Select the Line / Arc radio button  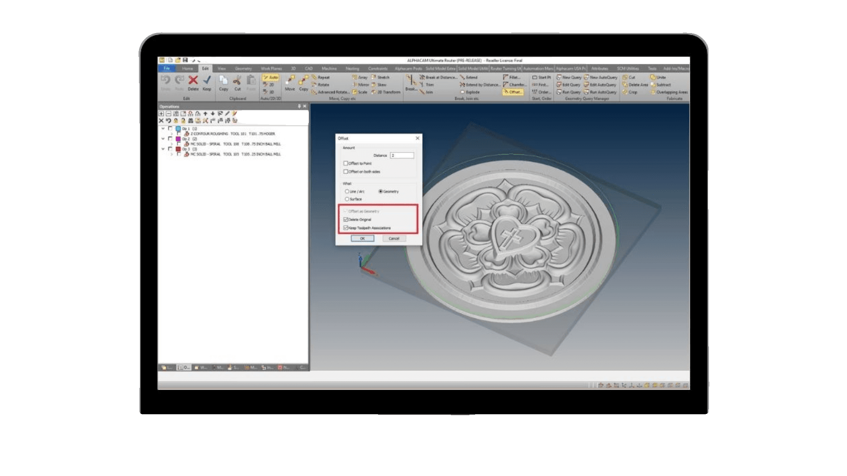pyautogui.click(x=347, y=191)
